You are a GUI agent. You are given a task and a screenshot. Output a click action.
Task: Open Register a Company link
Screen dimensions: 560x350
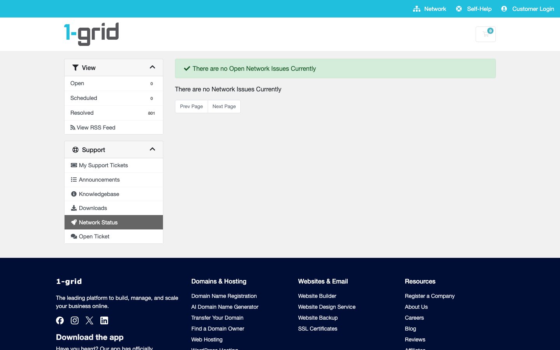click(430, 296)
